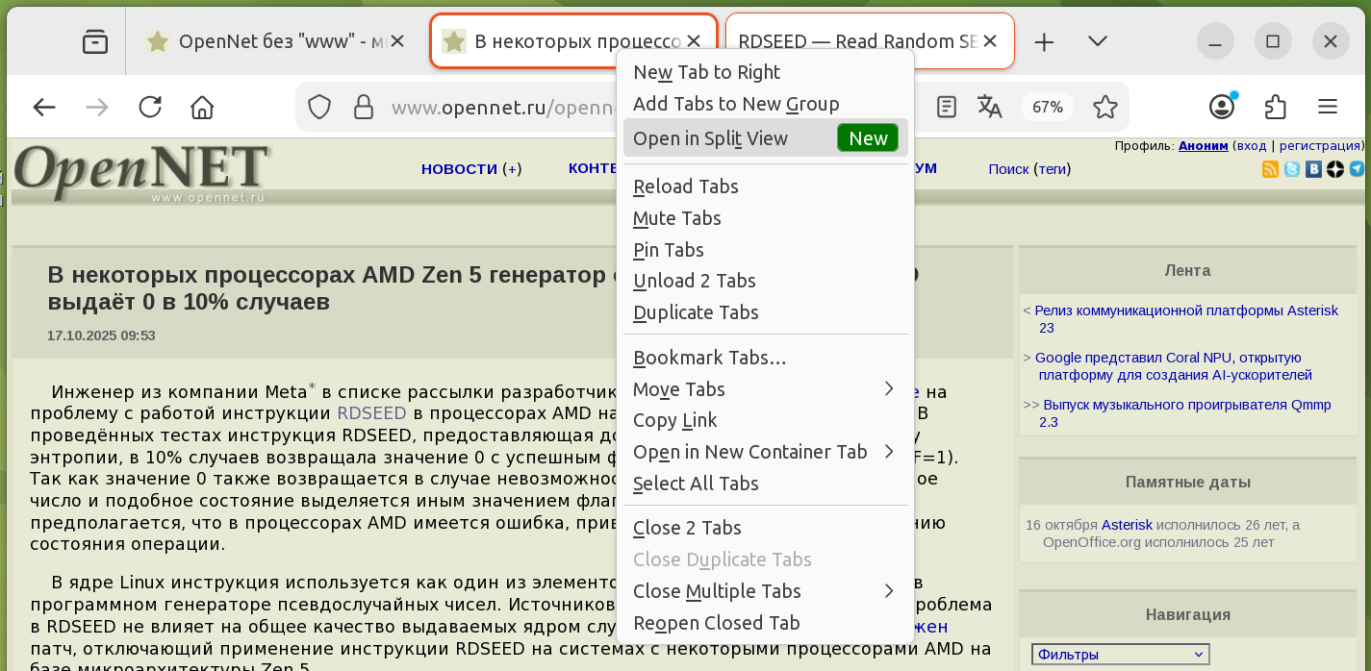Open the Firefox account profile icon

(x=1222, y=107)
